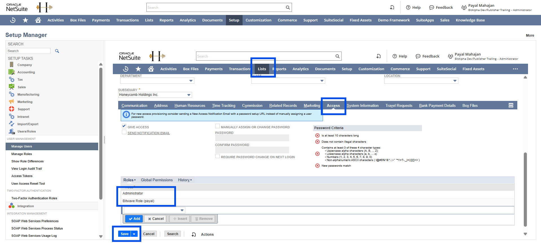
Task: Click the Setup Manager Search input field
Action: coord(28,51)
